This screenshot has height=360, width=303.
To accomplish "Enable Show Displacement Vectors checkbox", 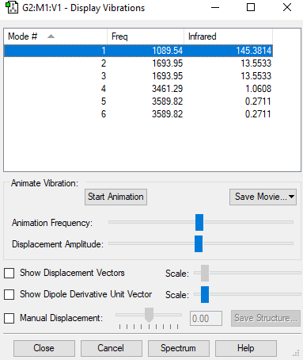I will 9,273.
